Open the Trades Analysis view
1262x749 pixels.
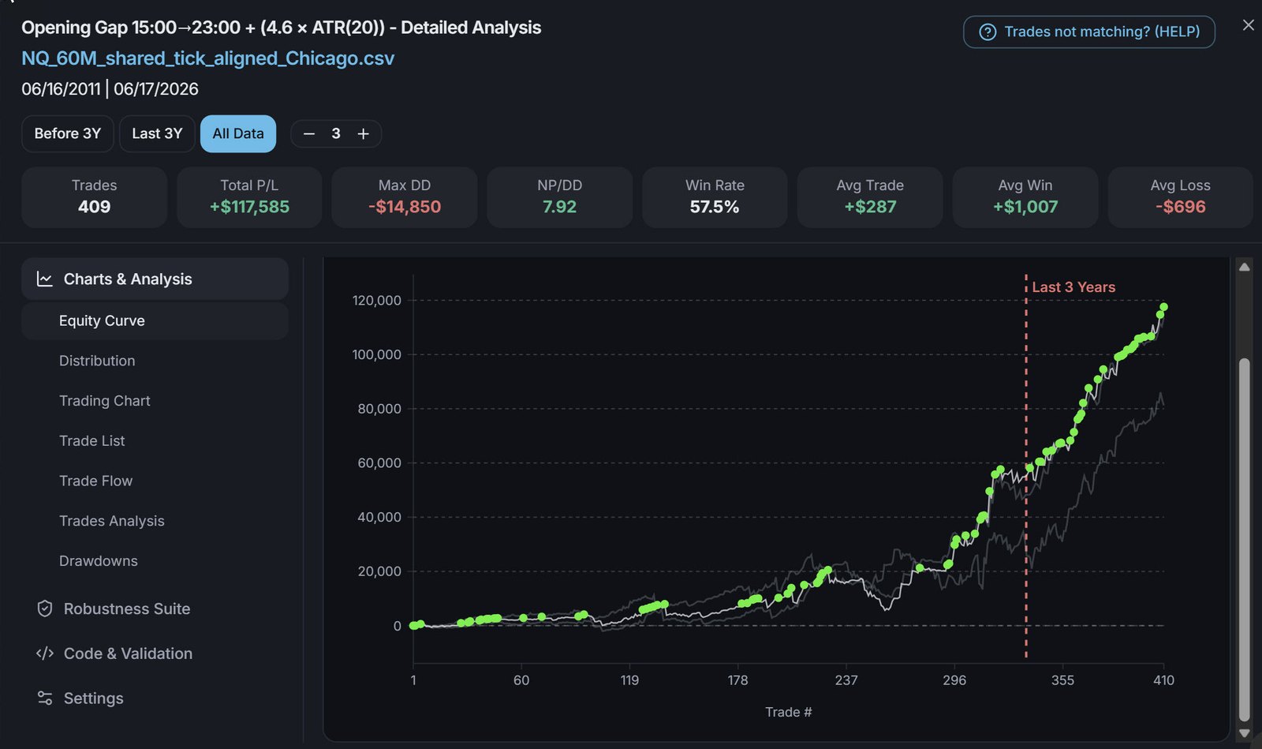click(x=155, y=521)
